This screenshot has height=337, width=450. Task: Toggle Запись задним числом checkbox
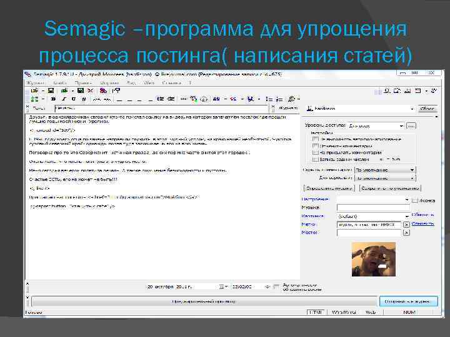[316, 159]
